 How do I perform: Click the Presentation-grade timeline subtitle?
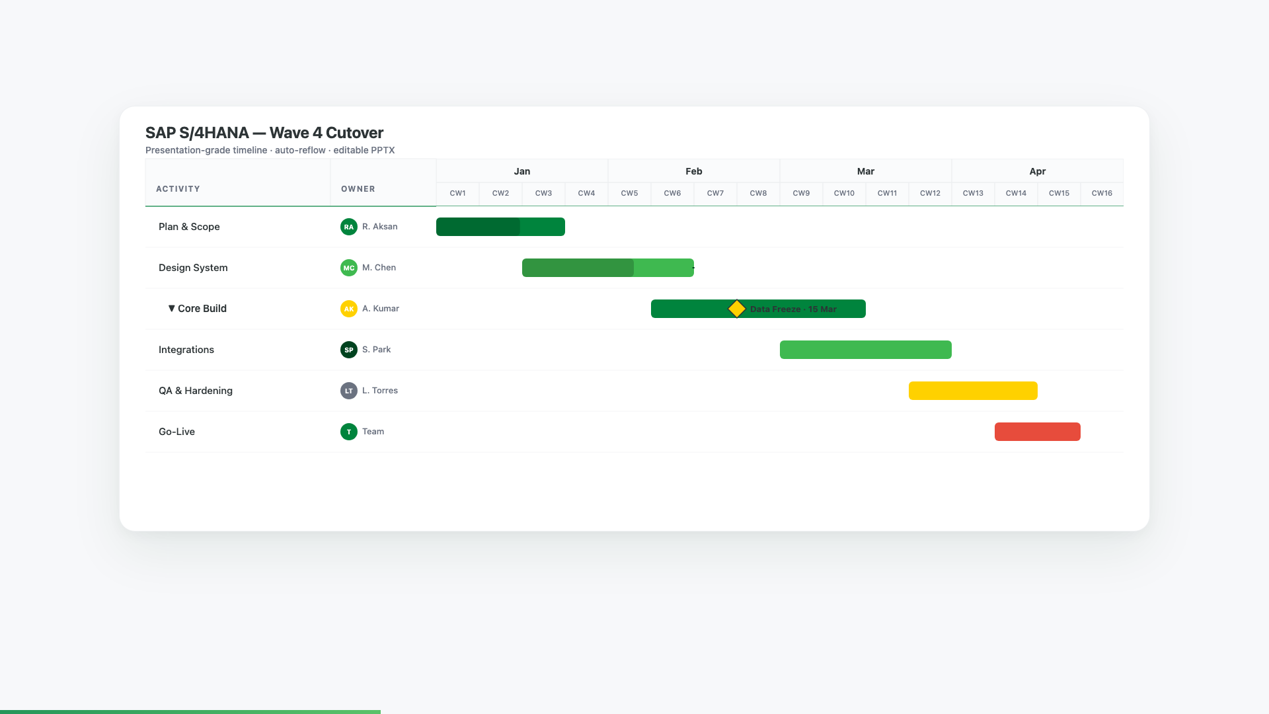pos(270,150)
